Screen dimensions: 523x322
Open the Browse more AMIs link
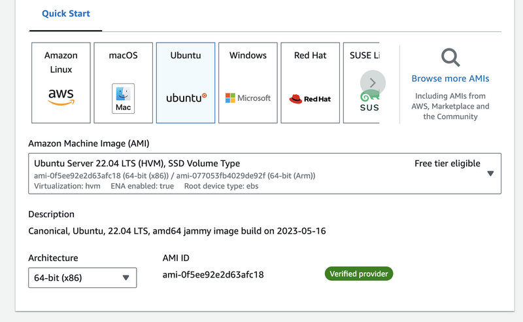[450, 79]
